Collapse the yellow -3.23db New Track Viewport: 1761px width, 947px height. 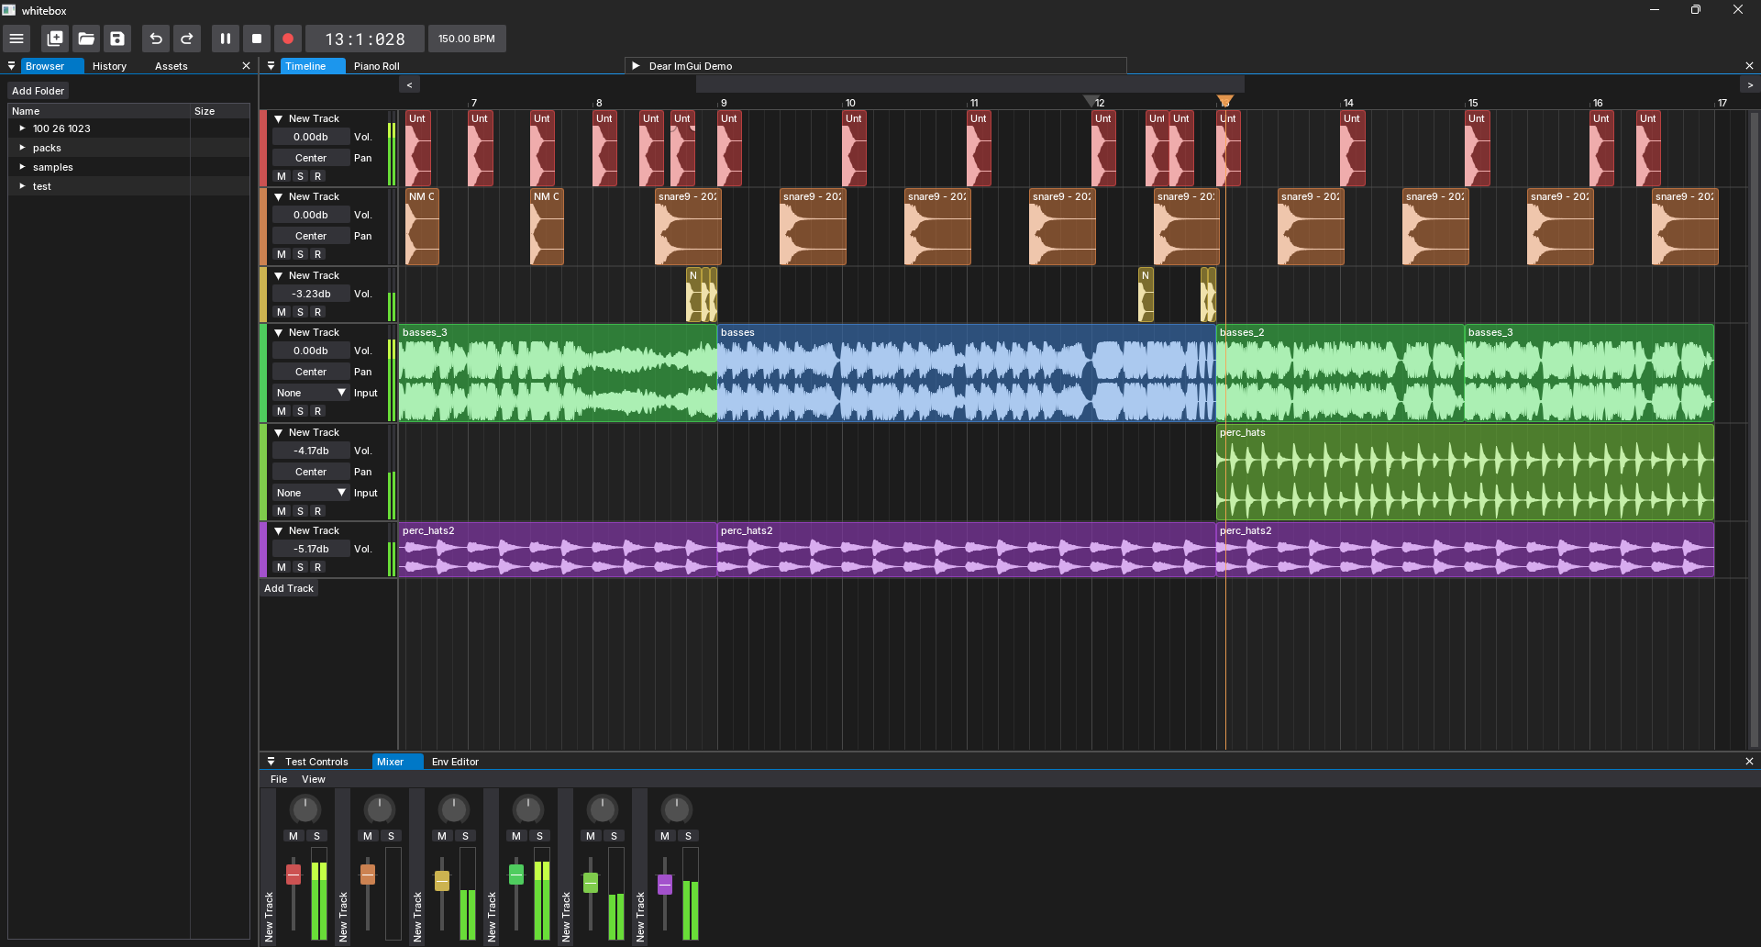279,275
